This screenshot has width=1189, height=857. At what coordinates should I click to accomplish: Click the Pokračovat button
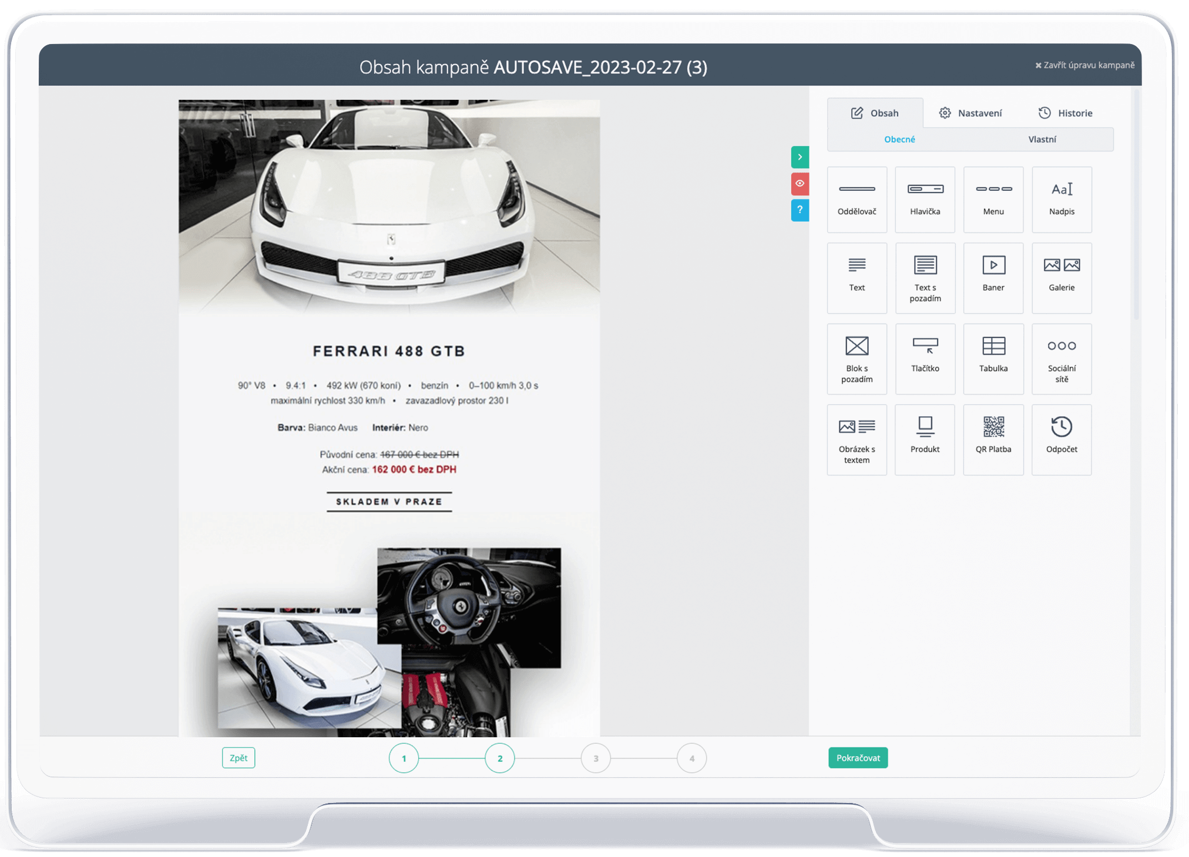pyautogui.click(x=858, y=758)
